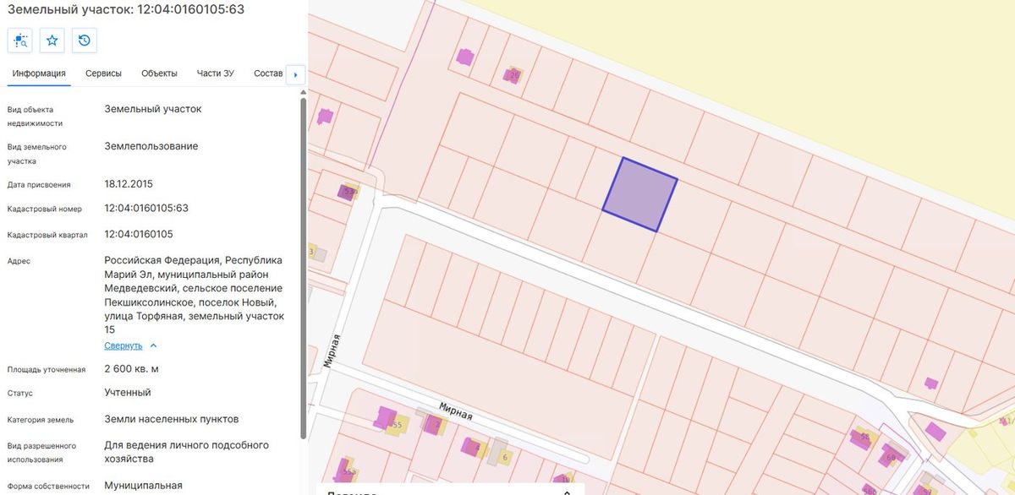Click the Муниципальная ownership value
This screenshot has height=495, width=1015.
143,486
